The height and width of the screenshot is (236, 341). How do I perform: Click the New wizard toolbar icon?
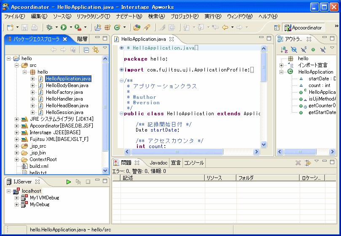(x=10, y=27)
